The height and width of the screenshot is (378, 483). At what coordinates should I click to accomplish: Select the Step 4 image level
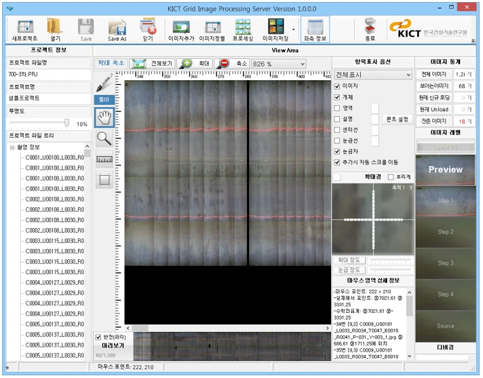pyautogui.click(x=446, y=295)
